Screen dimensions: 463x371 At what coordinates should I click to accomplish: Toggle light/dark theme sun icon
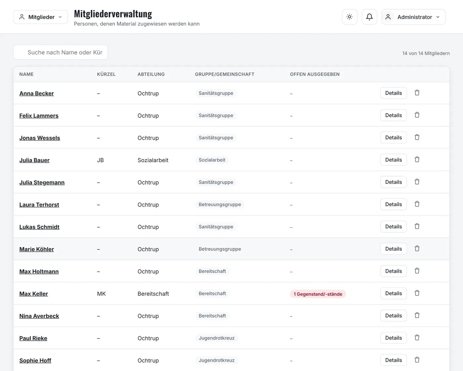(x=350, y=17)
